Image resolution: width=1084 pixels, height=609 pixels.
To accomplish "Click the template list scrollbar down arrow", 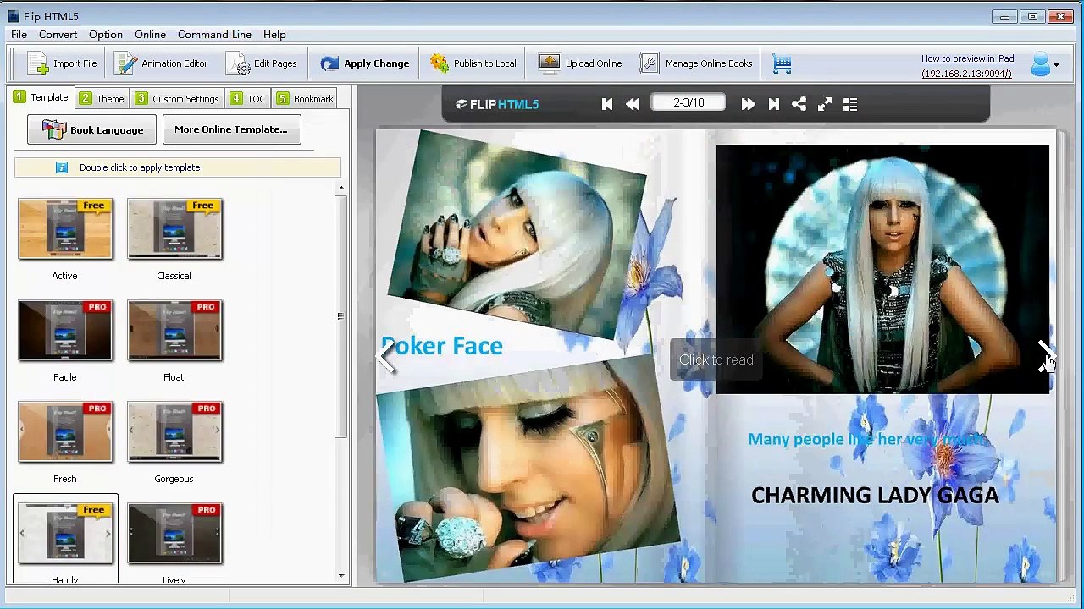I will [341, 576].
